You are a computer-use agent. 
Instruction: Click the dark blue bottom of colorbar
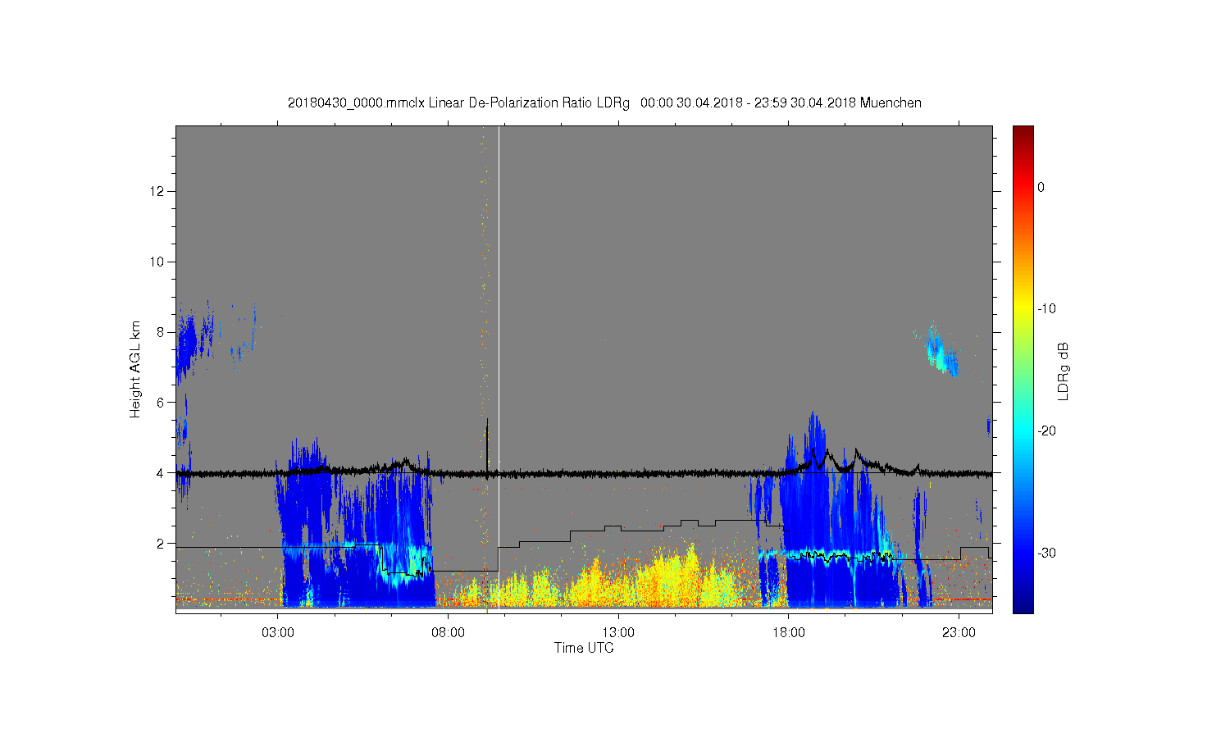pyautogui.click(x=1023, y=607)
